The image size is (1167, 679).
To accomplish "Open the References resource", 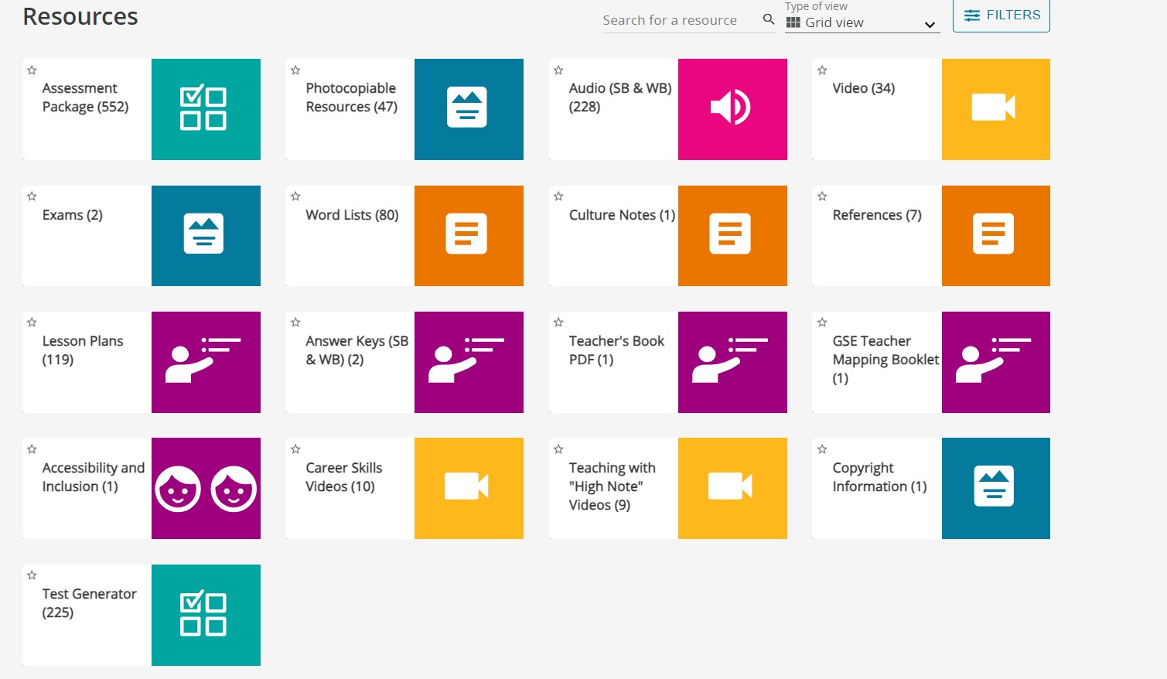I will point(876,215).
